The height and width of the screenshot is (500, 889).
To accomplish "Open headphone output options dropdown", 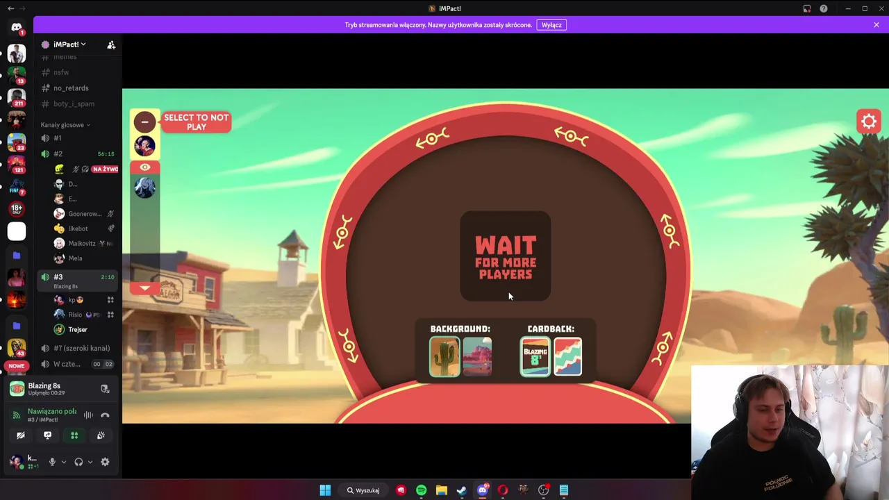I will tap(90, 462).
